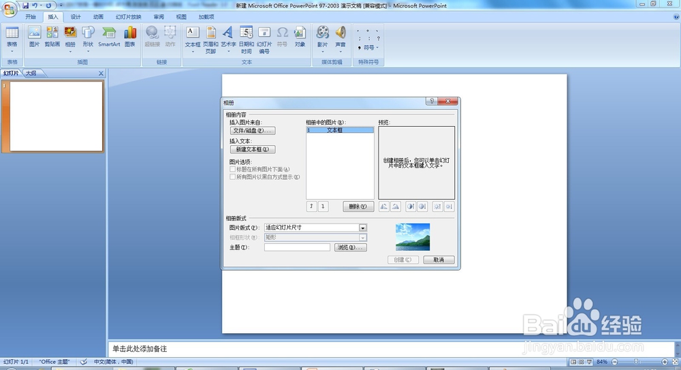
Task: Select slide 1 thumbnail in pane
Action: (56, 116)
